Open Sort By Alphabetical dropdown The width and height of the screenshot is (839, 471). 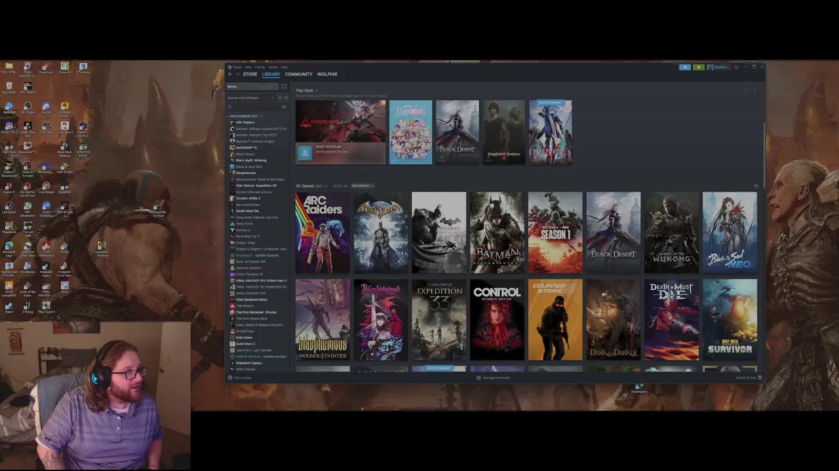point(362,186)
